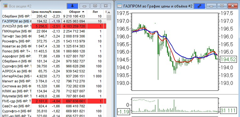Maximize the "Все акции #2" window

95,6
